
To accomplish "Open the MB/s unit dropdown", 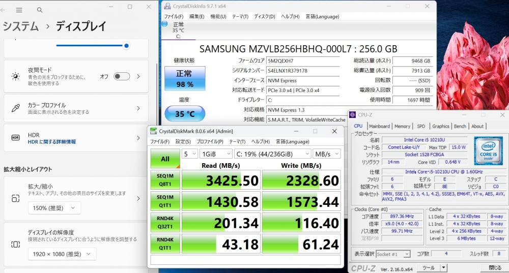I will pos(327,154).
